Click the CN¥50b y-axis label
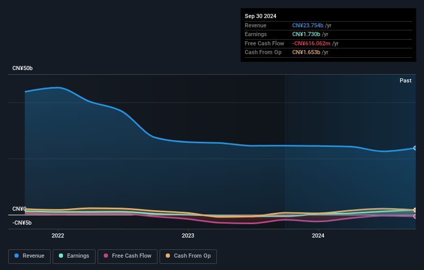Image resolution: width=424 pixels, height=270 pixels. coord(22,68)
